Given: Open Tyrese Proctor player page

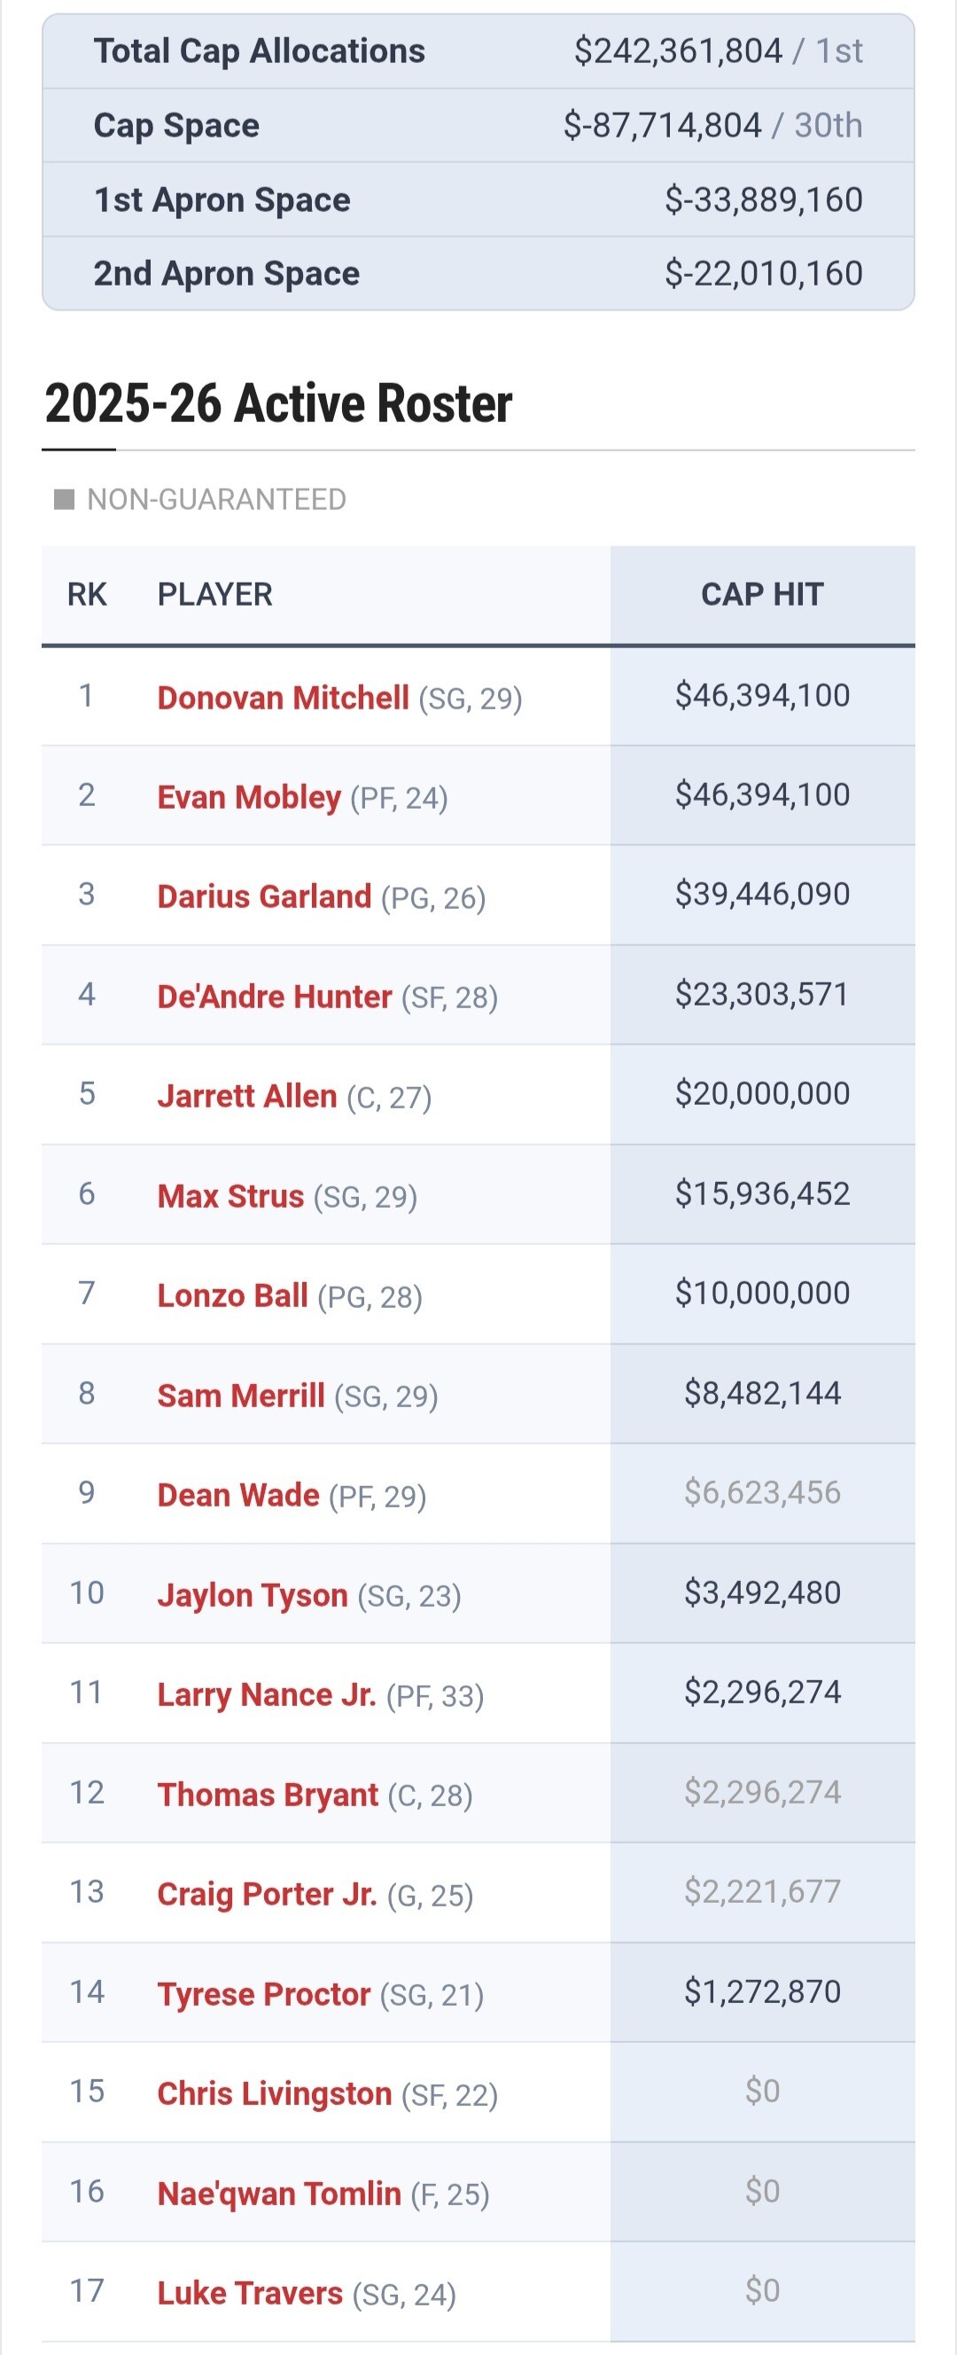Looking at the screenshot, I should (x=263, y=1993).
